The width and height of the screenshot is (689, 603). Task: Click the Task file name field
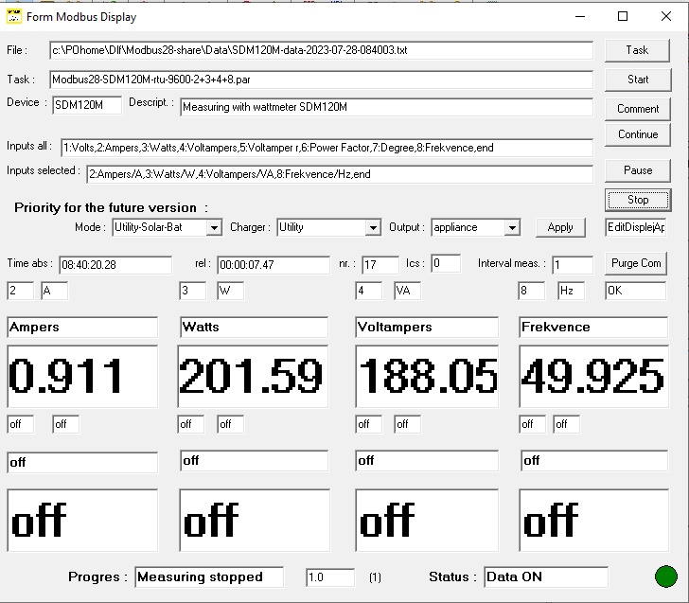[321, 80]
